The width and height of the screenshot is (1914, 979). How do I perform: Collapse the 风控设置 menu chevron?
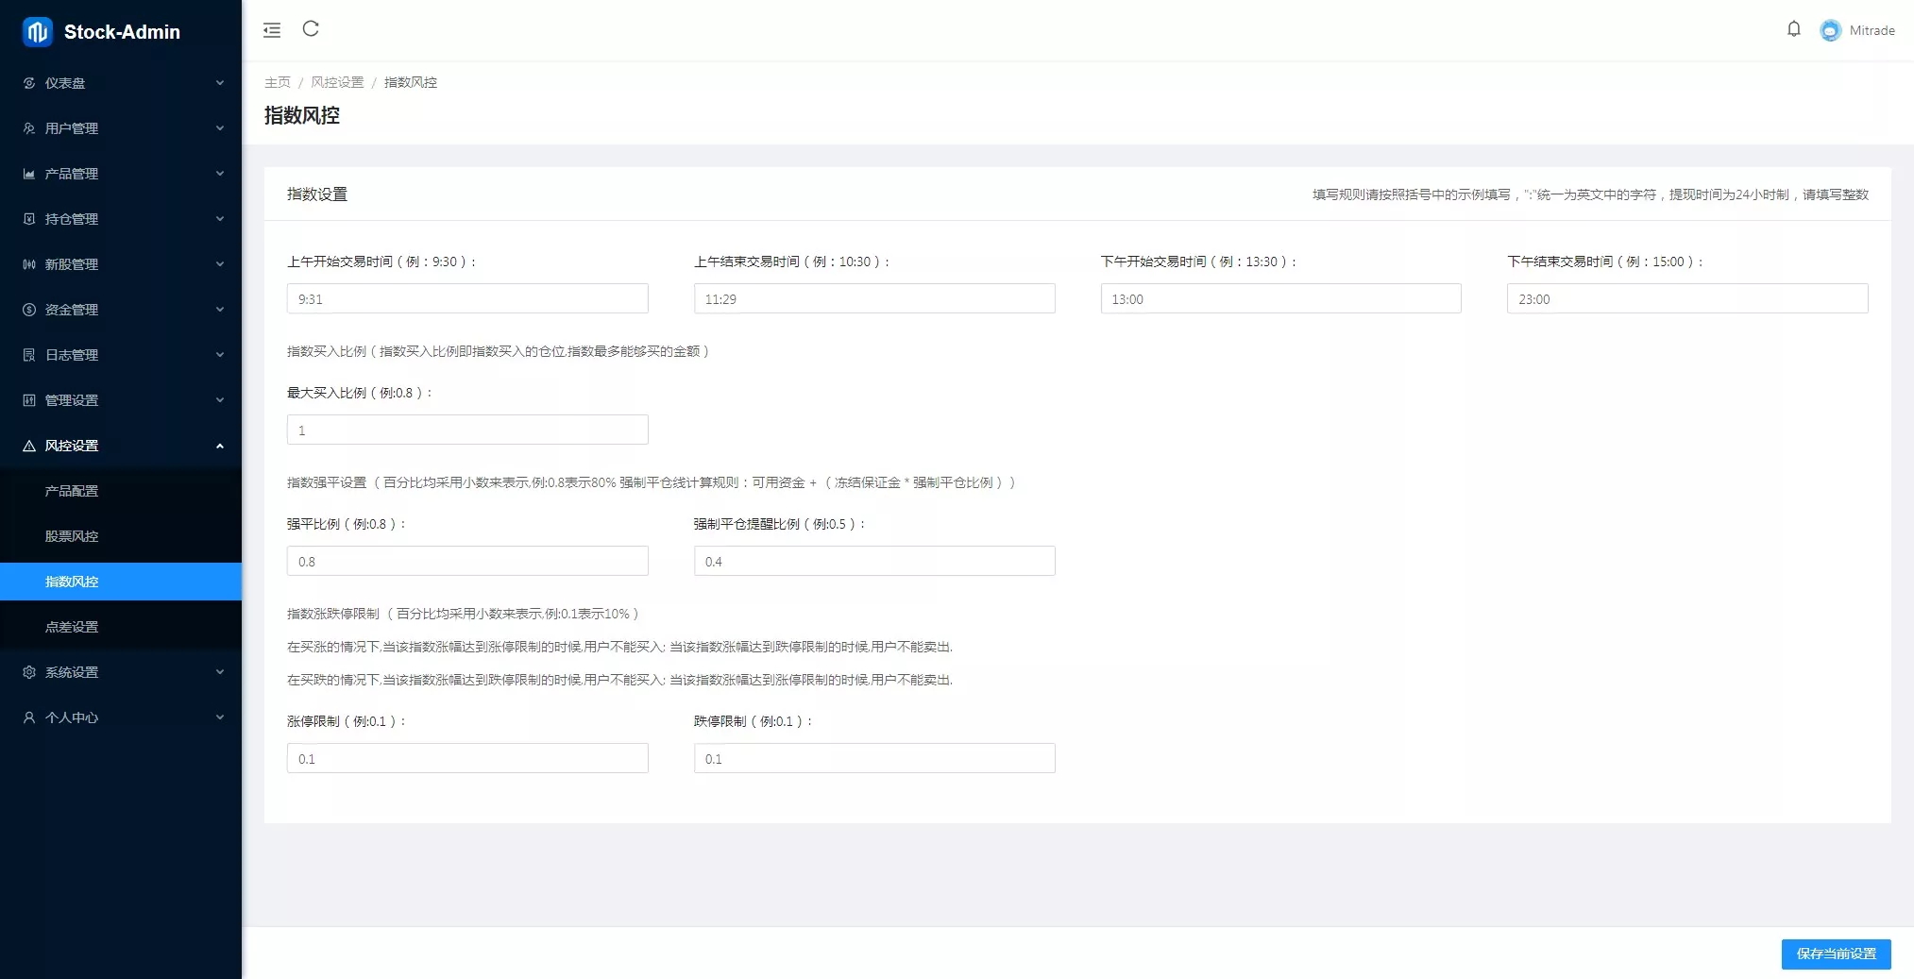(220, 446)
